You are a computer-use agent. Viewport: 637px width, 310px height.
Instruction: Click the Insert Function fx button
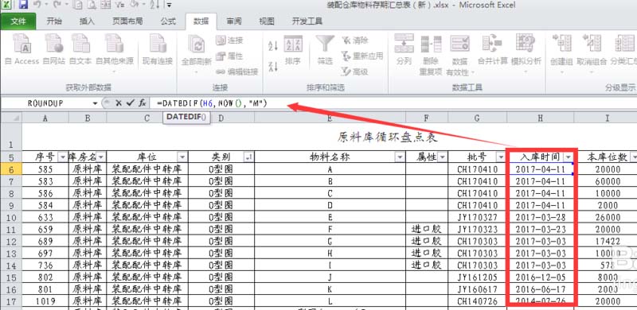click(x=143, y=103)
